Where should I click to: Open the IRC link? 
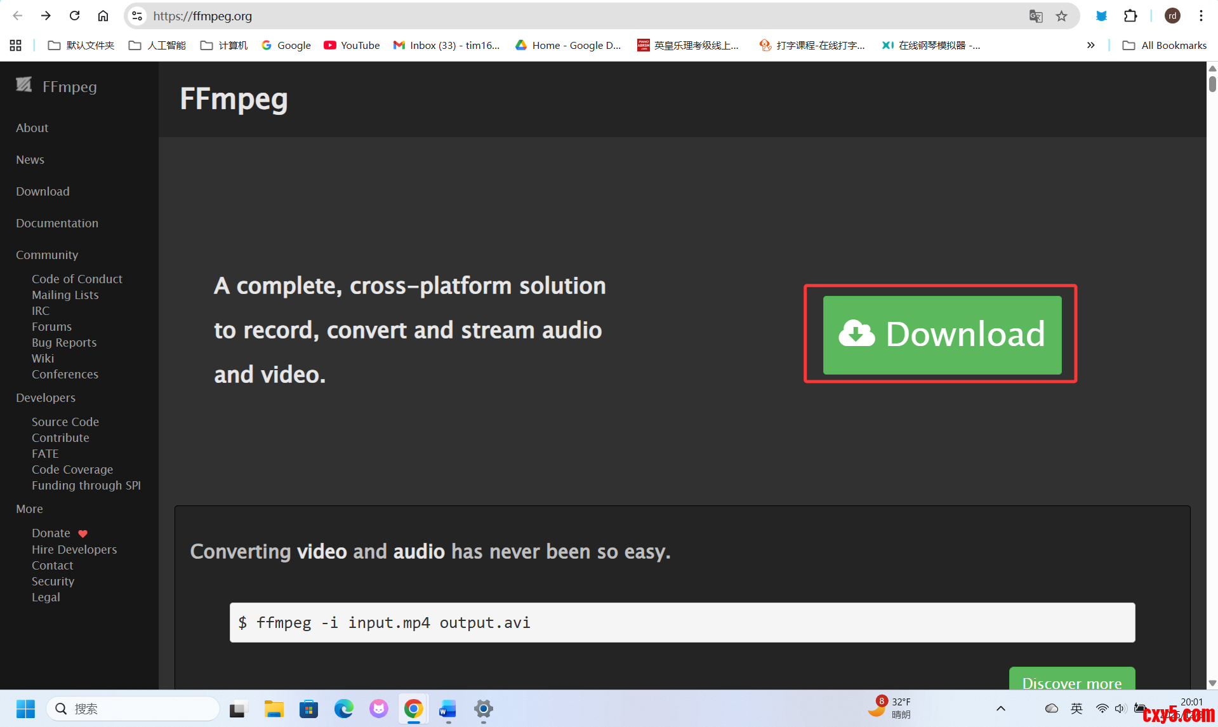(x=41, y=310)
